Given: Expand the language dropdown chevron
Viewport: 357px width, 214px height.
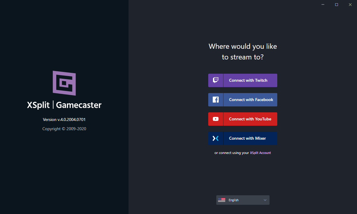Looking at the screenshot, I should coord(265,200).
